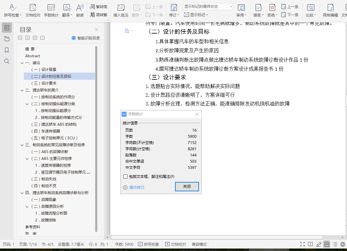Image resolution: width=347 pixels, height=251 pixels.
Task: Start read aloud (朗读)
Action: pos(80,10)
